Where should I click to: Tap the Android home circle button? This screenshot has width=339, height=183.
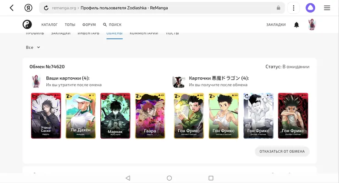[x=169, y=178]
